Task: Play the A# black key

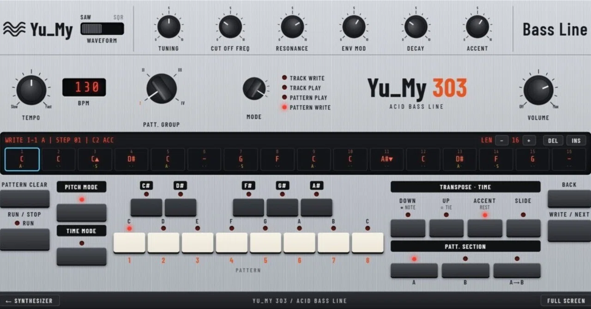Action: (x=316, y=208)
